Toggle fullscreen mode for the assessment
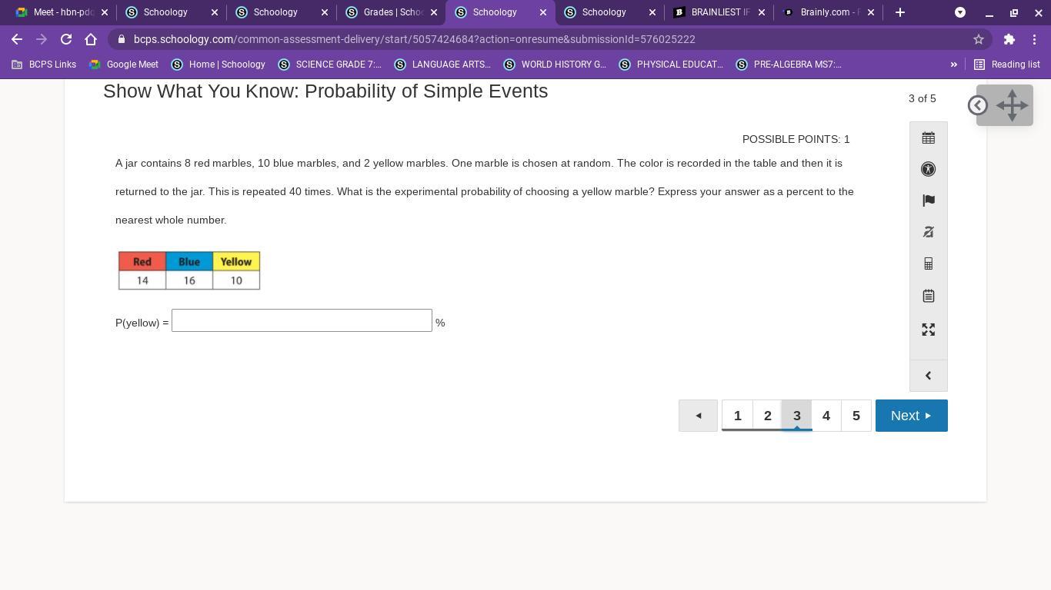 [x=929, y=330]
